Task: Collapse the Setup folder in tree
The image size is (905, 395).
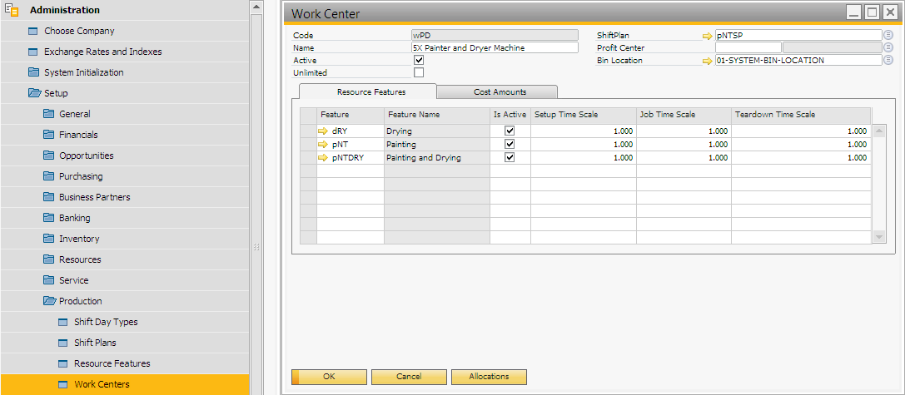Action: (x=34, y=93)
